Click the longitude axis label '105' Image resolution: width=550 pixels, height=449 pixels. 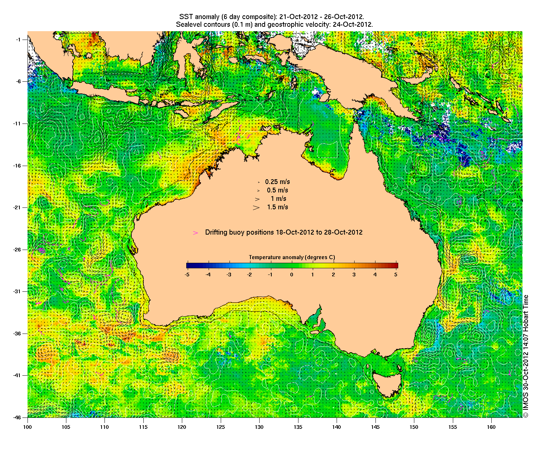66,427
